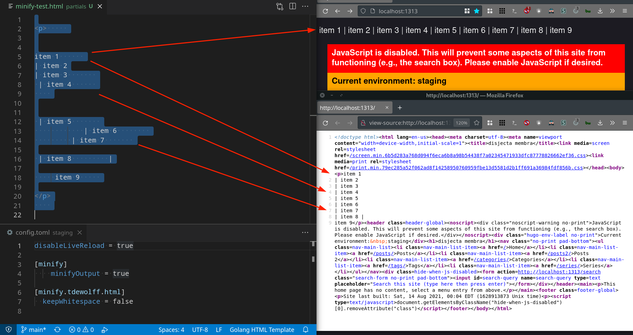Viewport: 633px width, 335px height.
Task: Open the Firefox overflow menu chevron
Action: click(612, 11)
